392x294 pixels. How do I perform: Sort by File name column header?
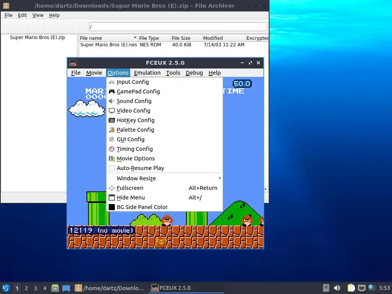[108, 38]
